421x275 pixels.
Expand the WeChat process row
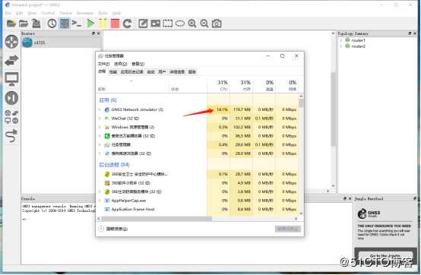pos(100,119)
